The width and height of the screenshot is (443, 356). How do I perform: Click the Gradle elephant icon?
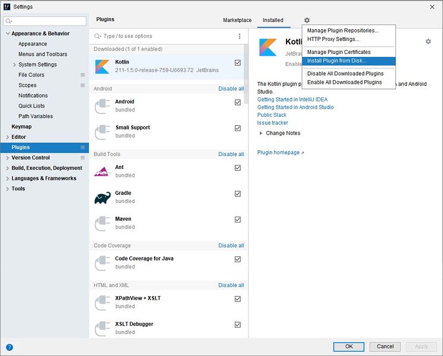[x=102, y=198]
